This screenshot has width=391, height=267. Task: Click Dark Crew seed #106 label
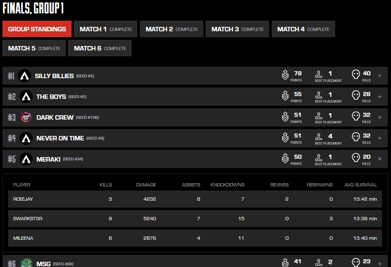coord(87,117)
